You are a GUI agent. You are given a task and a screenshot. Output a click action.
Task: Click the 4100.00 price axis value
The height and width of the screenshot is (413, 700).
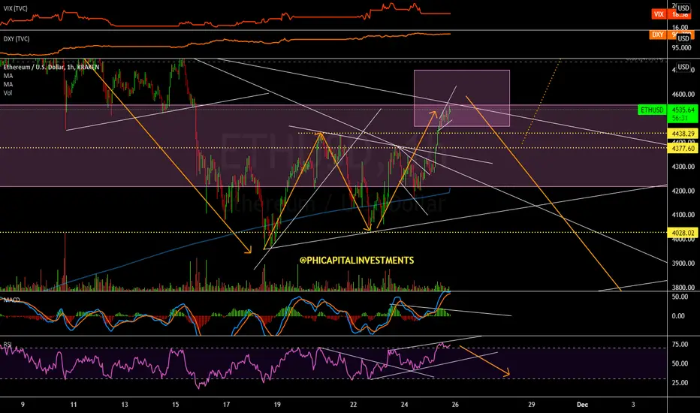point(683,215)
